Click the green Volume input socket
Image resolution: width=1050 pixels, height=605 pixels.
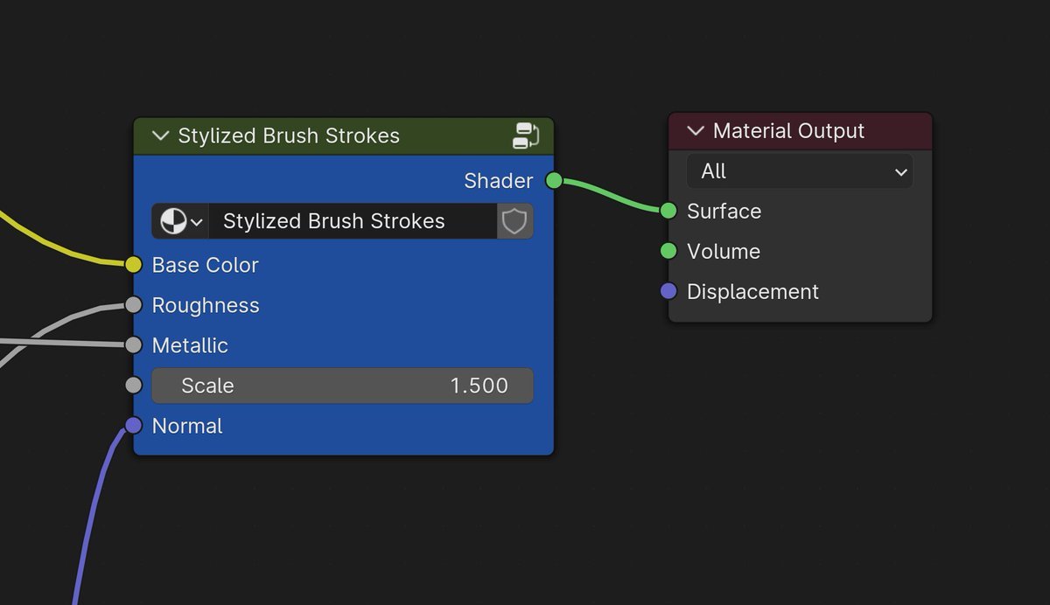coord(668,251)
